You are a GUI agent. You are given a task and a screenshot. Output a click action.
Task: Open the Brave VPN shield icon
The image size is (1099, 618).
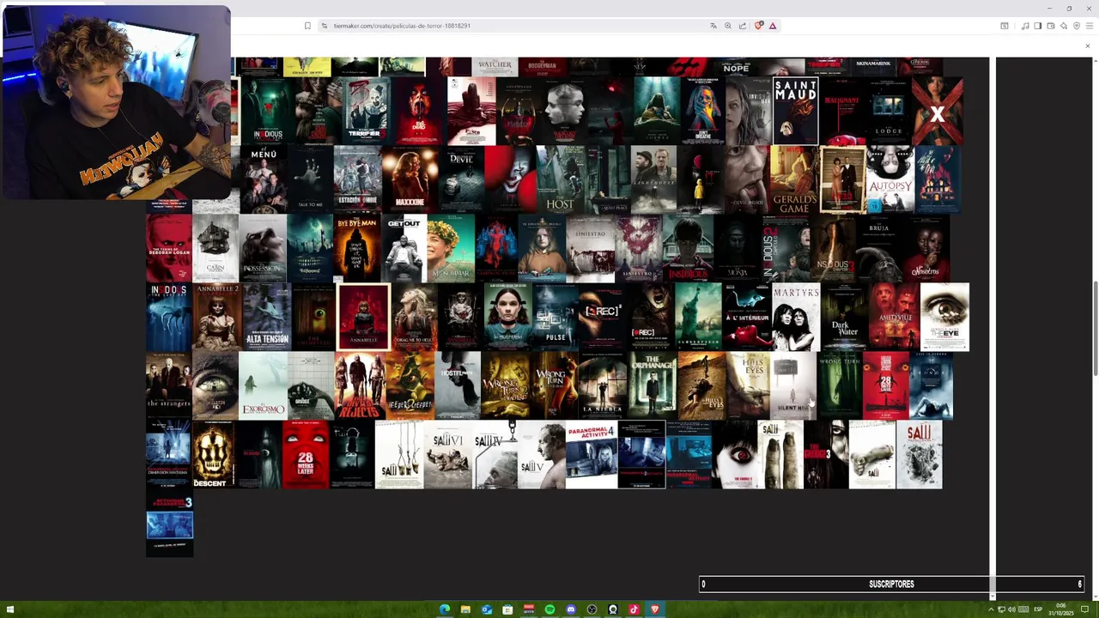(x=1076, y=26)
